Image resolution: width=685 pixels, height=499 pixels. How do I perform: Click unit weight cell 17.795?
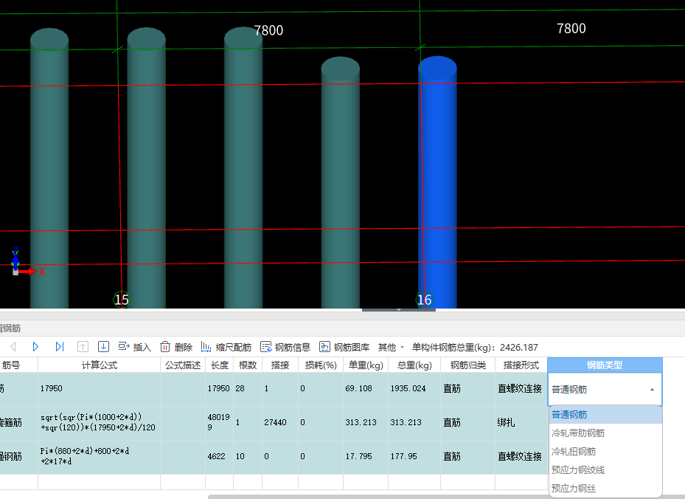pyautogui.click(x=366, y=456)
